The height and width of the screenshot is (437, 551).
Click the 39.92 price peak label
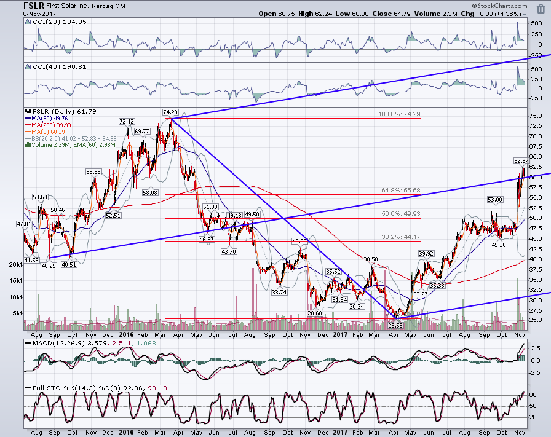[x=426, y=254]
